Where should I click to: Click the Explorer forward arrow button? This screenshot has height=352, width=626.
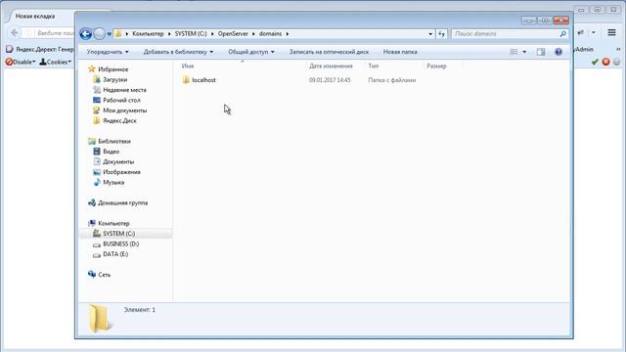pos(99,34)
